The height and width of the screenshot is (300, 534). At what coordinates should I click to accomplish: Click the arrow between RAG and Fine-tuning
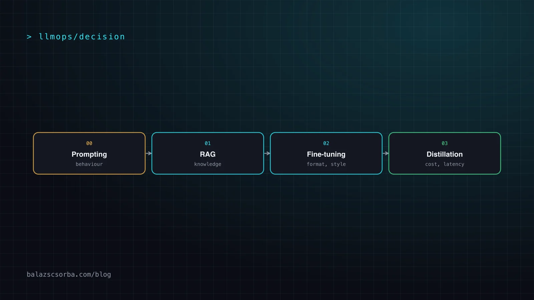[x=267, y=153]
